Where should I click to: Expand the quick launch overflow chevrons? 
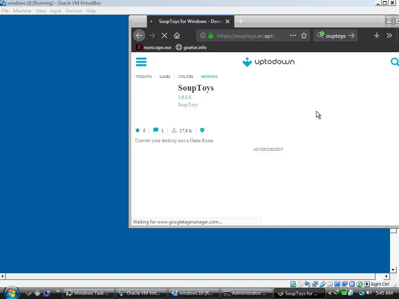coord(58,291)
